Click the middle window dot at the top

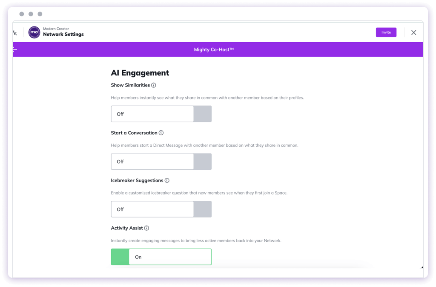pos(31,14)
